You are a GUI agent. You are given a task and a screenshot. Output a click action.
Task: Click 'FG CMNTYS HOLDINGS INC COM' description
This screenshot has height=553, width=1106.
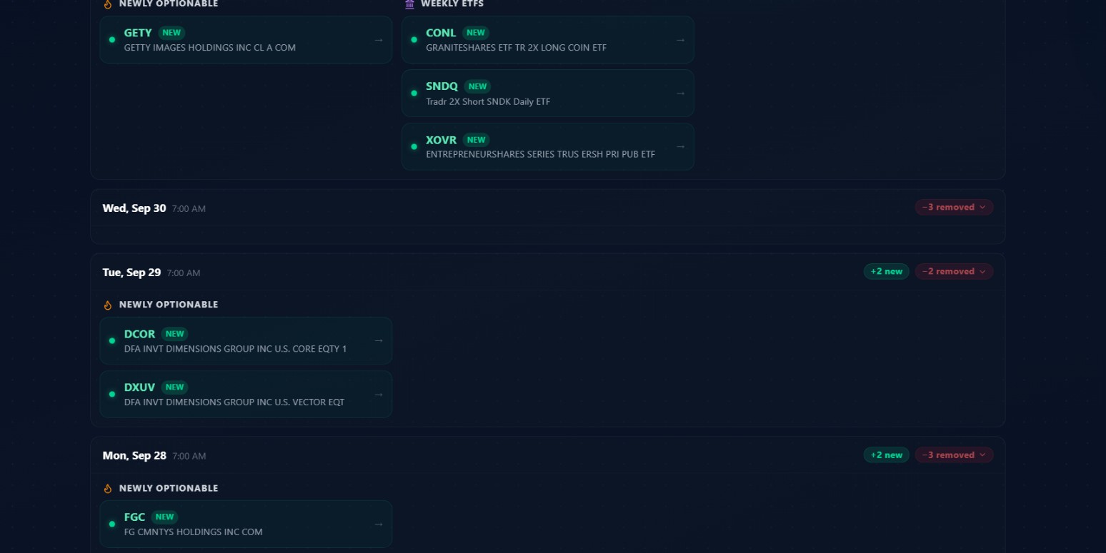pos(194,532)
